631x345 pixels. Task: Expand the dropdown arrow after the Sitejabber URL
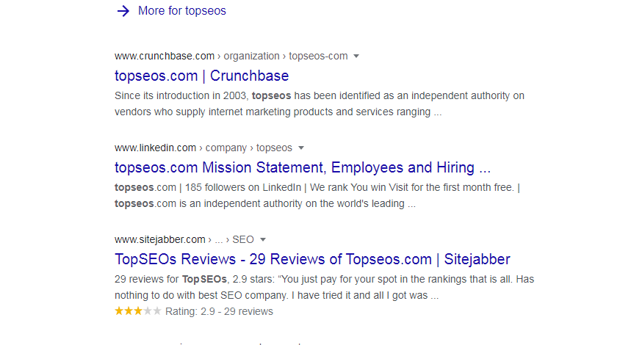[x=263, y=239]
